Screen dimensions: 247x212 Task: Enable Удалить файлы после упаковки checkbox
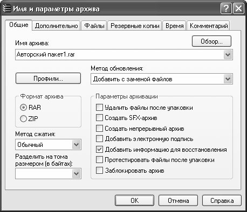coord(99,107)
